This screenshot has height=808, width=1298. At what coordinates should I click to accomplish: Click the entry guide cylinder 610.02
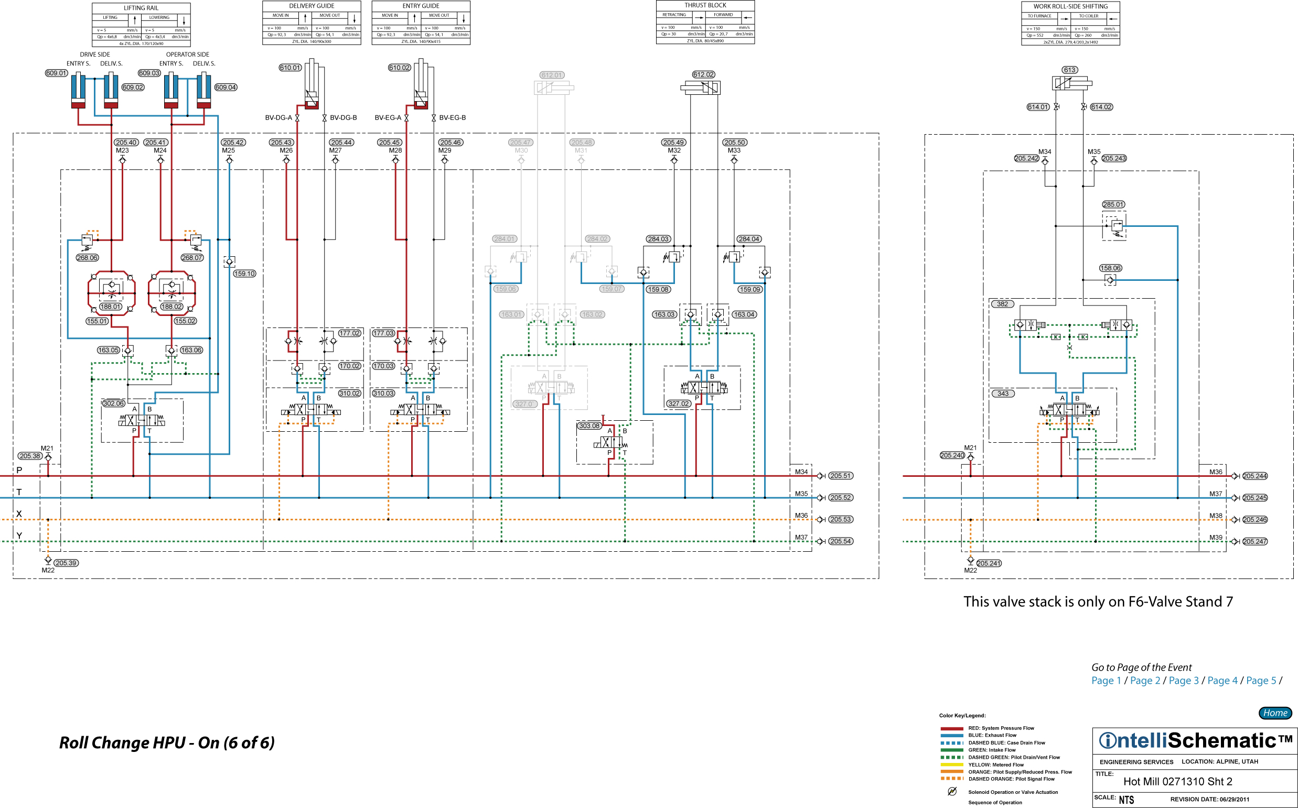[x=421, y=85]
